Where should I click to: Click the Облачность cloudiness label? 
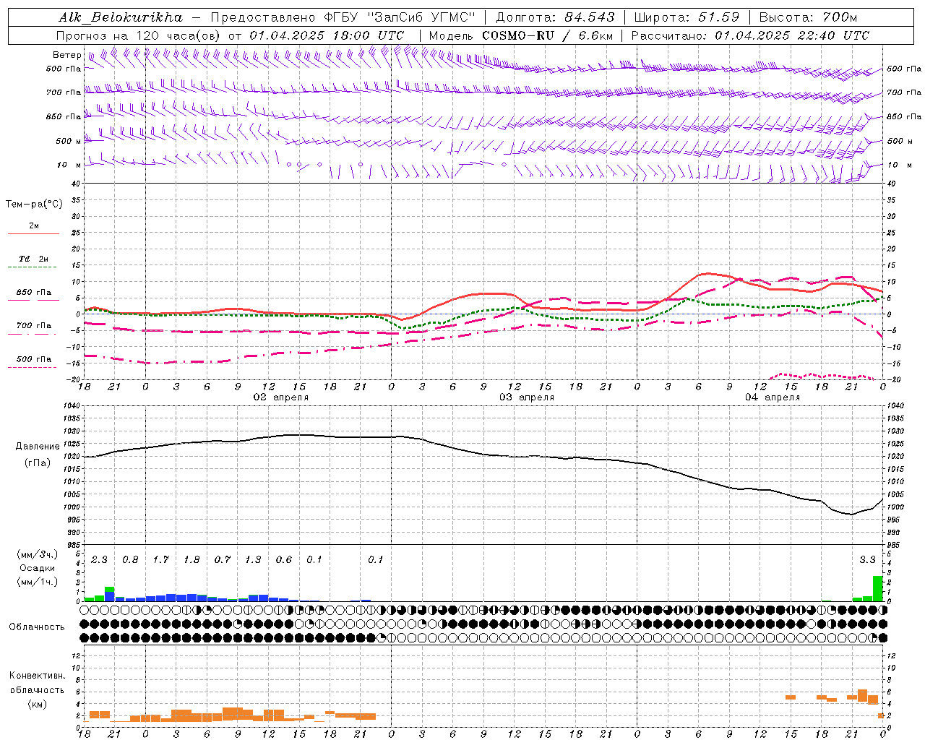(x=37, y=627)
